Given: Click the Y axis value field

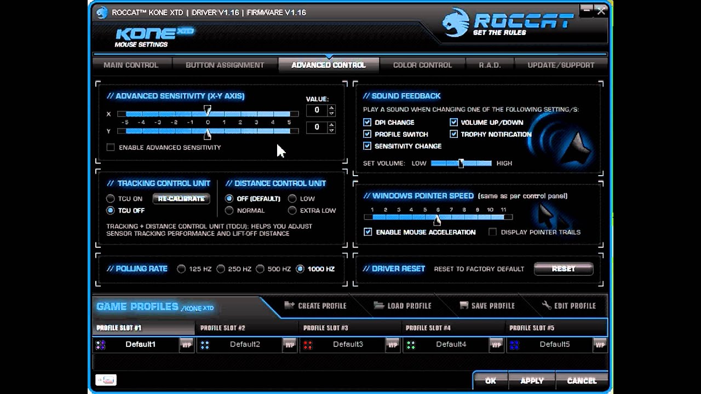Looking at the screenshot, I should point(317,128).
